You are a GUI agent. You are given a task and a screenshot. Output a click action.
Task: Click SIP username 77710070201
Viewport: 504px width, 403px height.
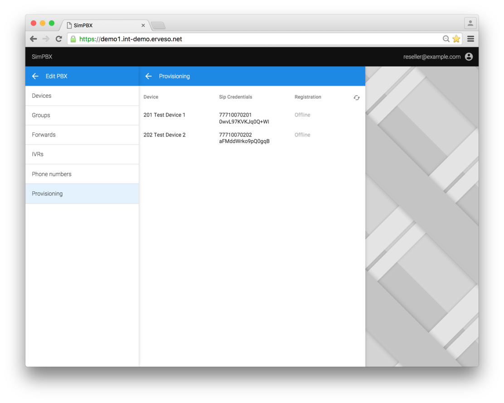click(235, 115)
